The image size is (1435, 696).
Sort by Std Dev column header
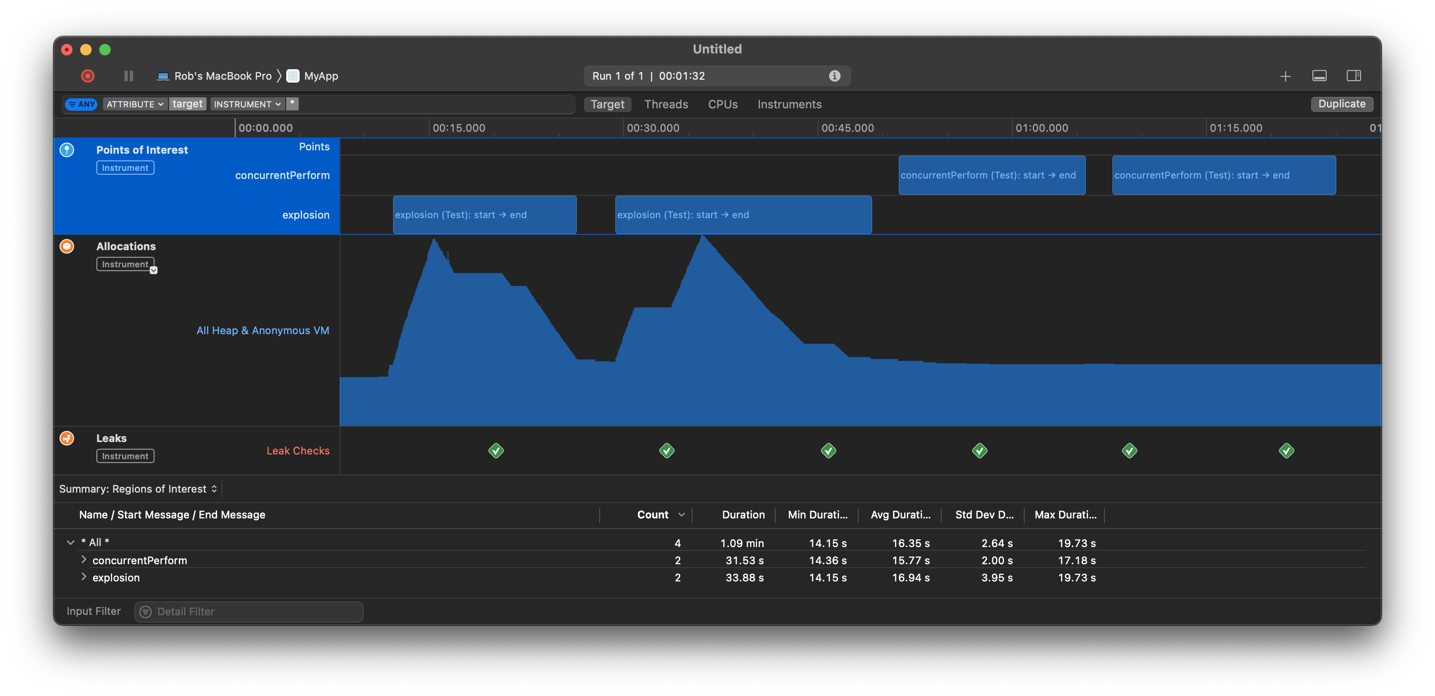click(984, 515)
